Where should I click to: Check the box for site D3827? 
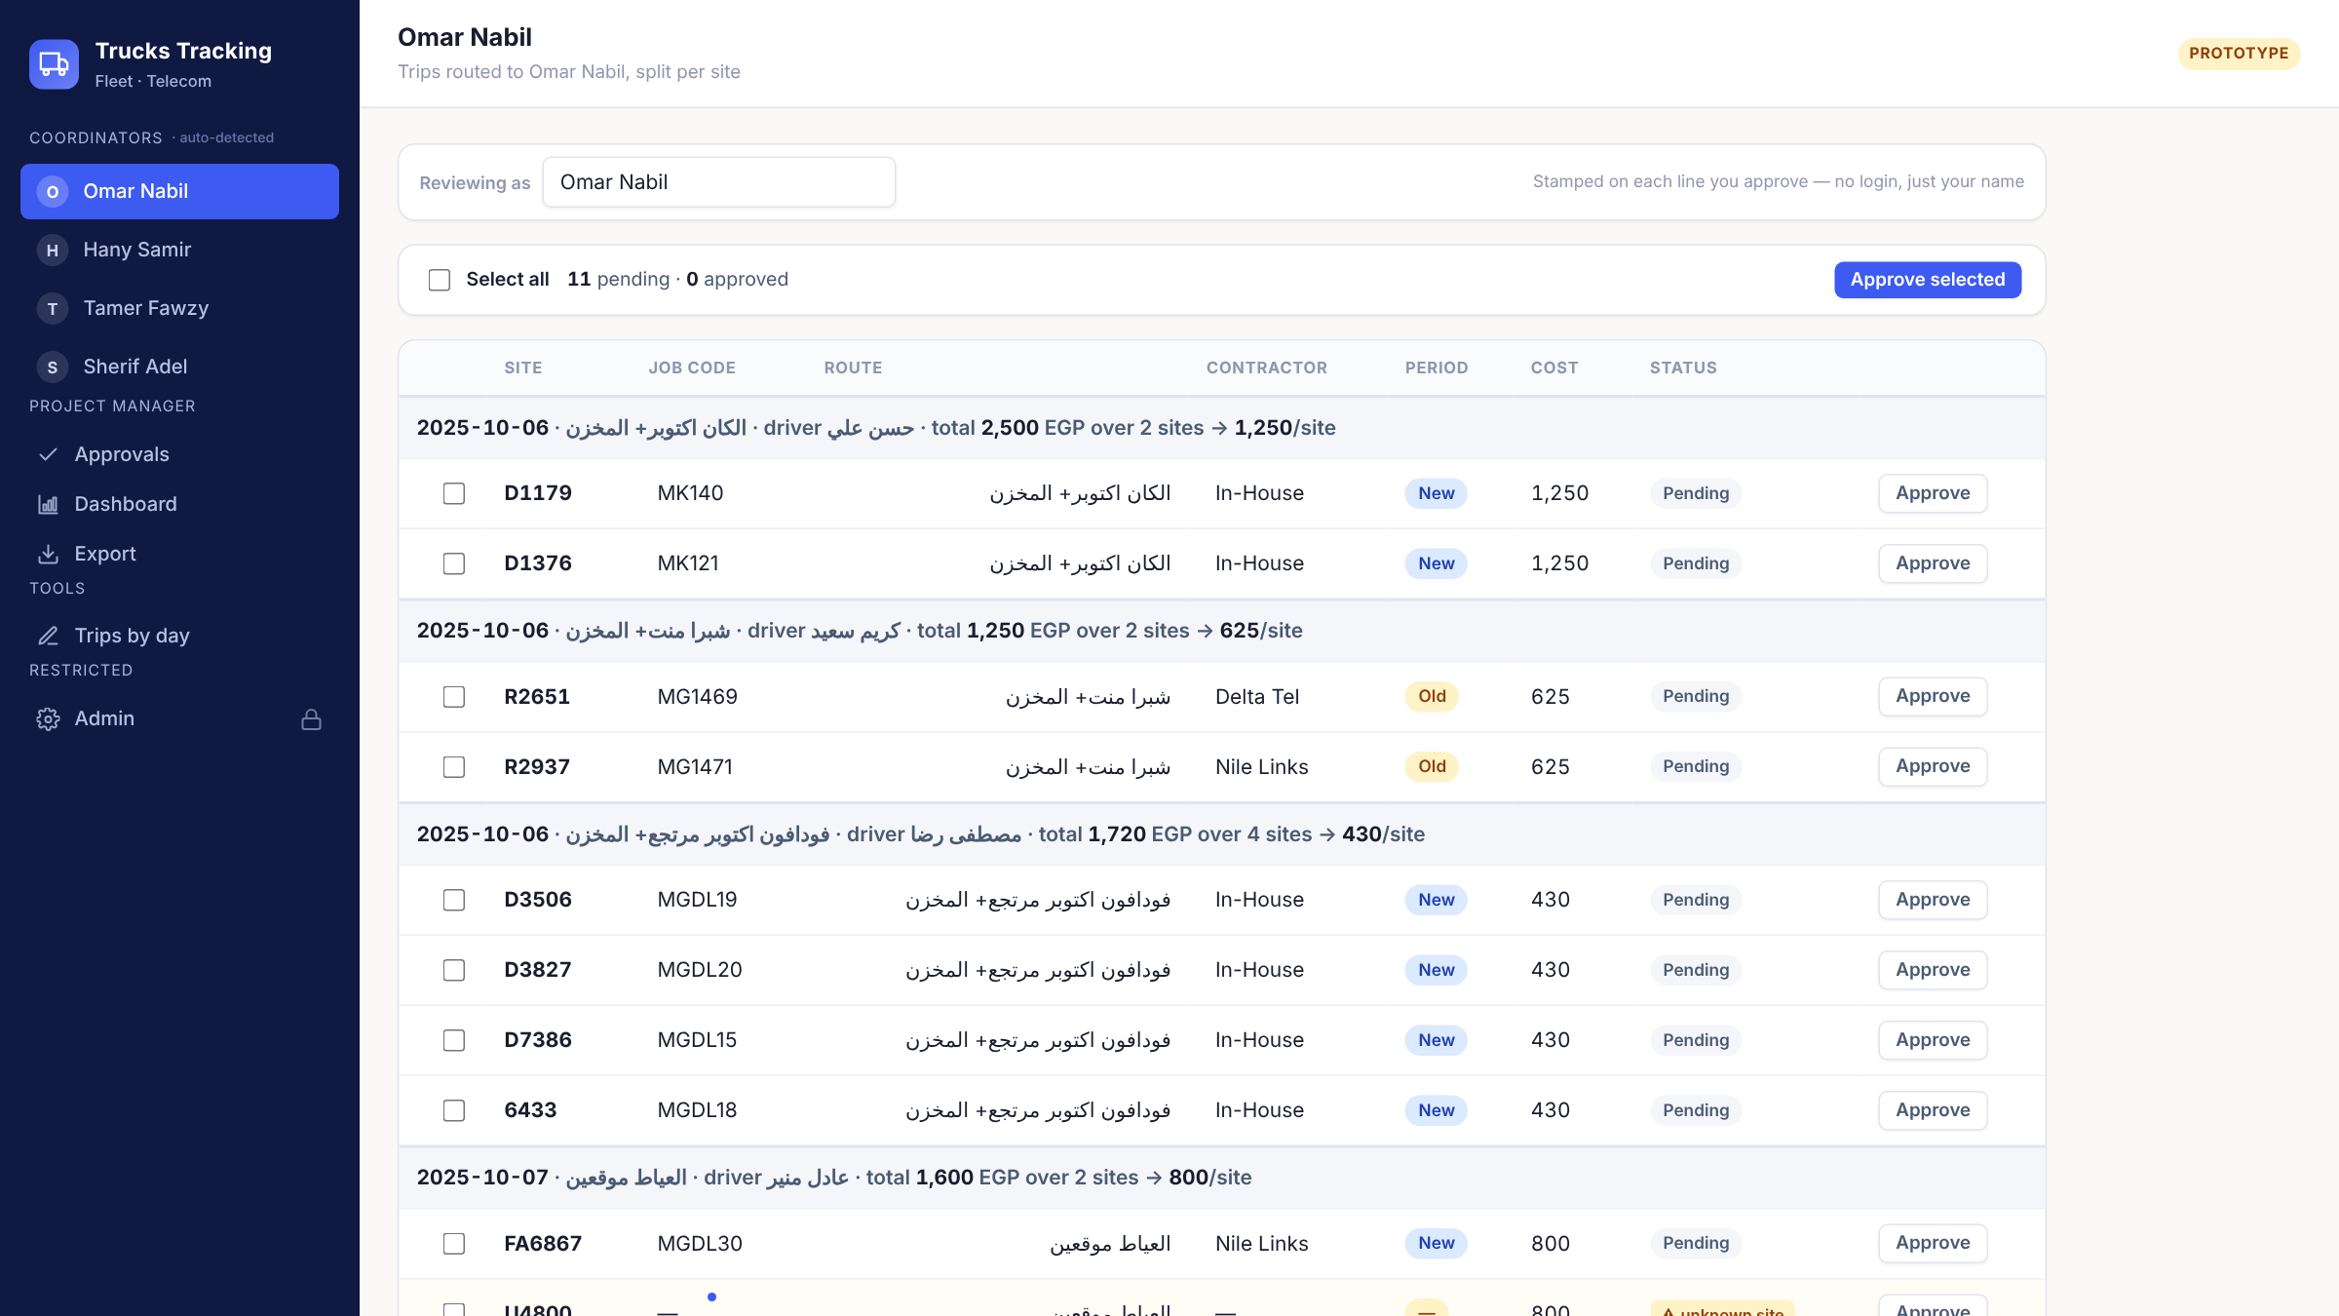(x=454, y=970)
